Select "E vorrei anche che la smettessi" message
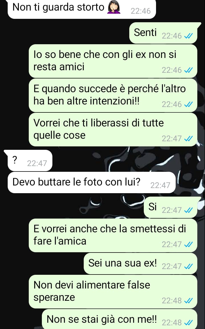The height and width of the screenshot is (329, 205). coord(113,235)
